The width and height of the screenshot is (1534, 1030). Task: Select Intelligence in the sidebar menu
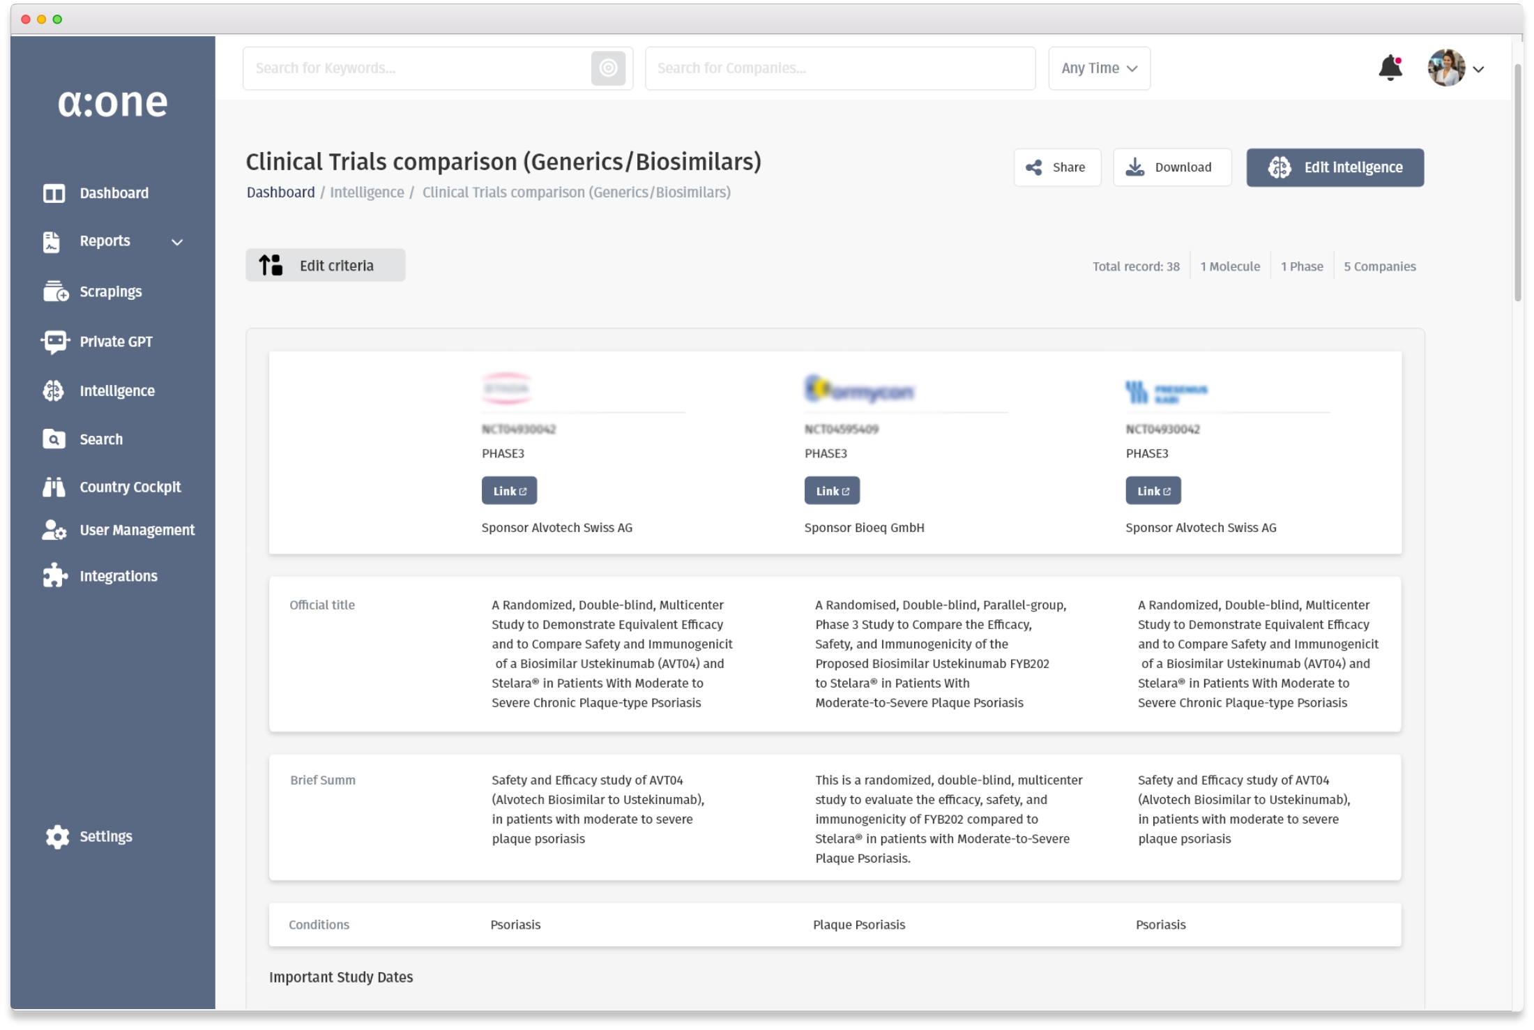(116, 391)
